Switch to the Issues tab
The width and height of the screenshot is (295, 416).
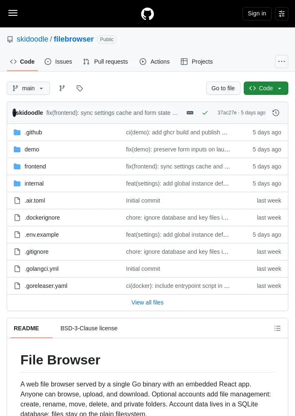[58, 62]
